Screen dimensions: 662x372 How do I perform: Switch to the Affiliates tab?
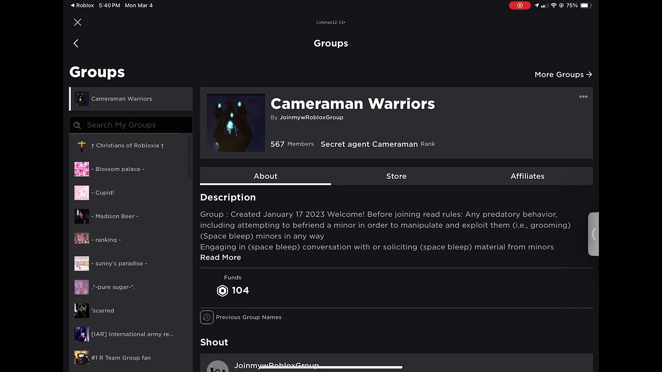pyautogui.click(x=527, y=176)
